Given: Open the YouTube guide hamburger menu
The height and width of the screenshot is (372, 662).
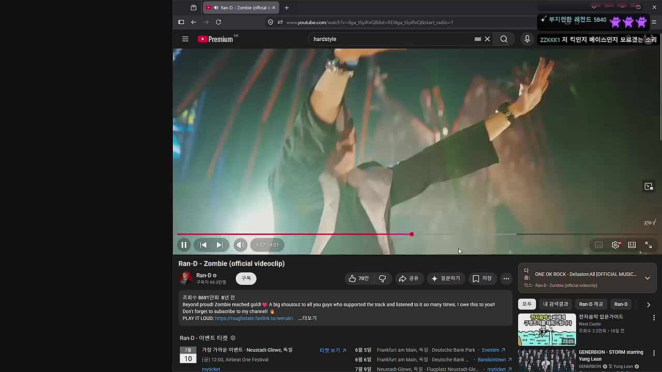Looking at the screenshot, I should pos(185,39).
